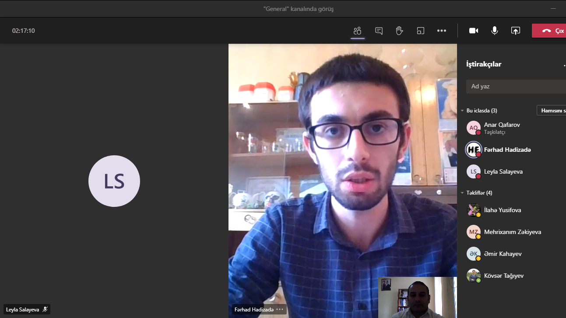The width and height of the screenshot is (566, 318).
Task: Collapse the "Təkliflər (4)" section
Action: click(x=462, y=193)
